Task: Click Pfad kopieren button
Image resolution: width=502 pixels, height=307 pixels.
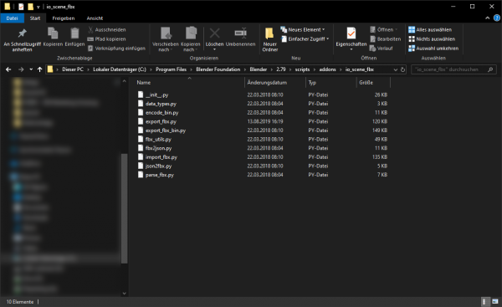Action: [x=106, y=39]
